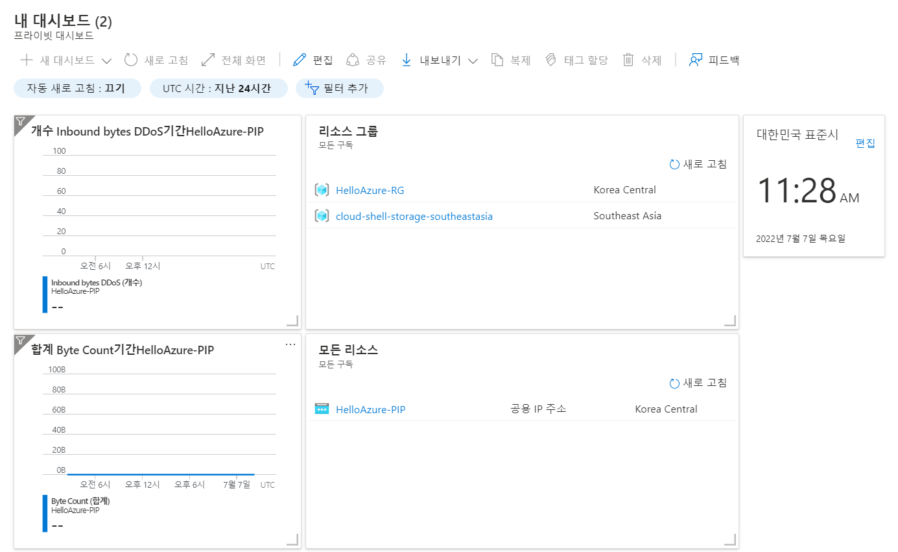
Task: Click the HelloAzure-PIP public IP icon
Action: pos(322,409)
